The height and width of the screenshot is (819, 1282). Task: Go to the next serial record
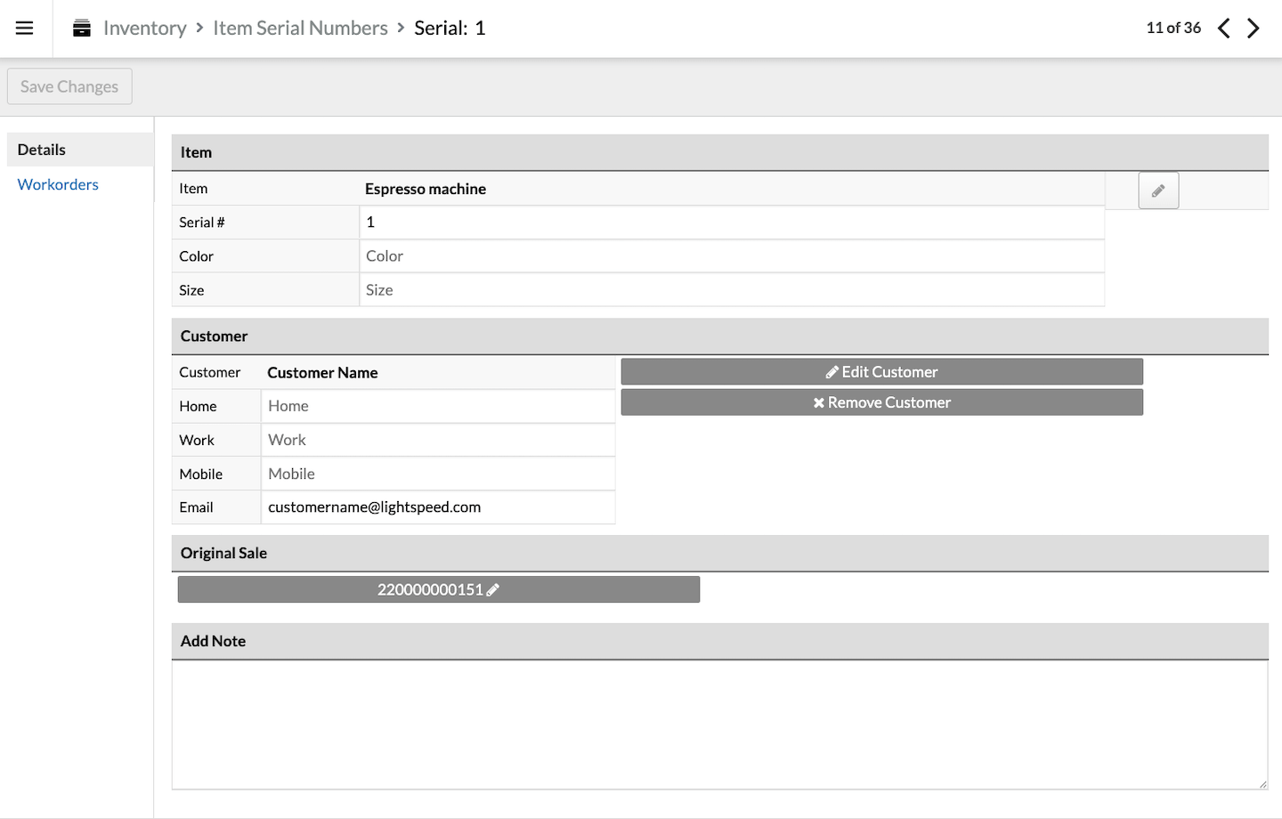pyautogui.click(x=1254, y=28)
